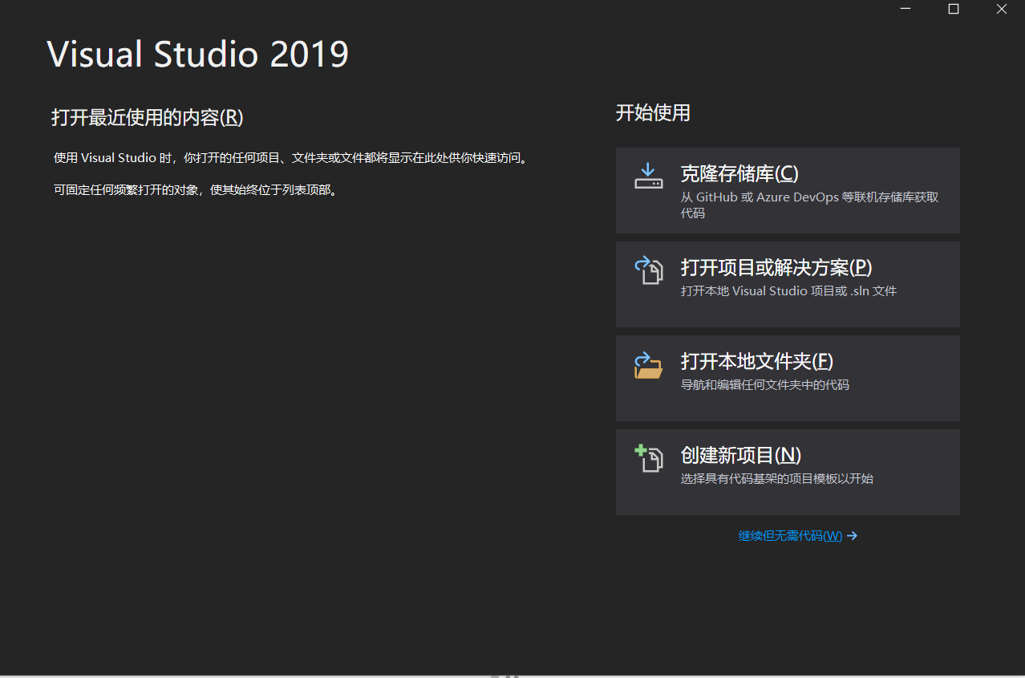
Task: Minimize the Visual Studio start window
Action: pos(905,9)
